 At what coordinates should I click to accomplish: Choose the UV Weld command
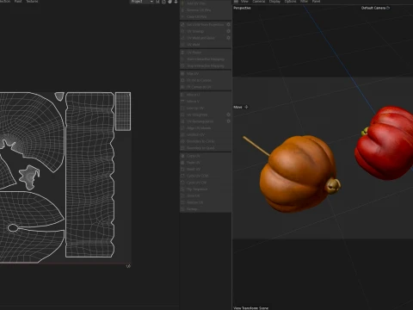(206, 45)
